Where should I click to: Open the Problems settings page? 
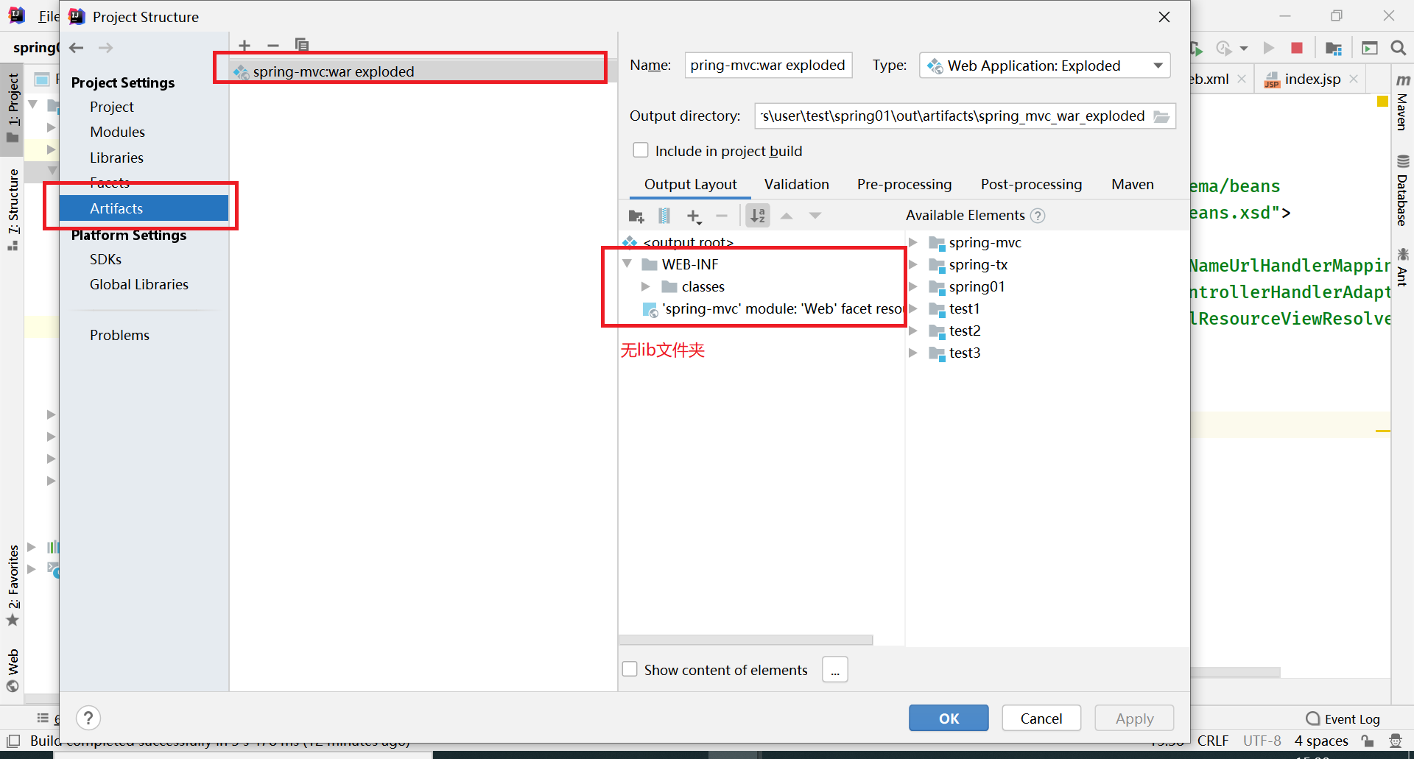119,335
